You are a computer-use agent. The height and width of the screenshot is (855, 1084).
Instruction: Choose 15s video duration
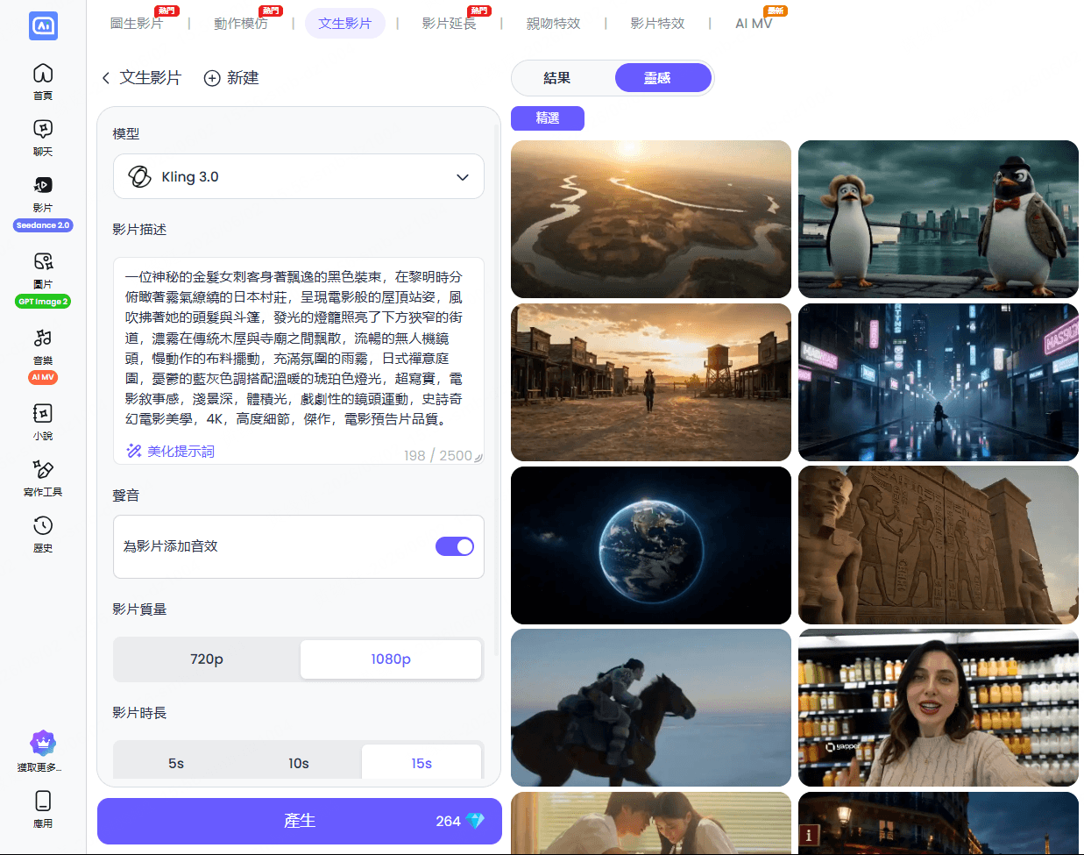coord(422,763)
